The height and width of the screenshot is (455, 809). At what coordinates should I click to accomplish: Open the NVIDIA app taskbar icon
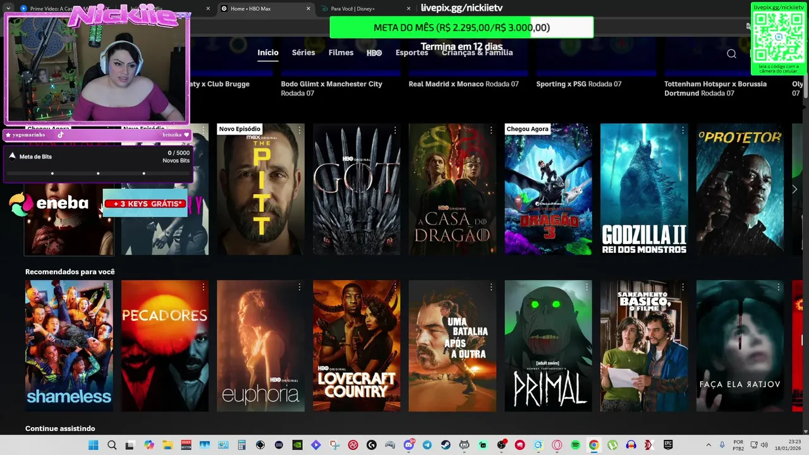[297, 445]
